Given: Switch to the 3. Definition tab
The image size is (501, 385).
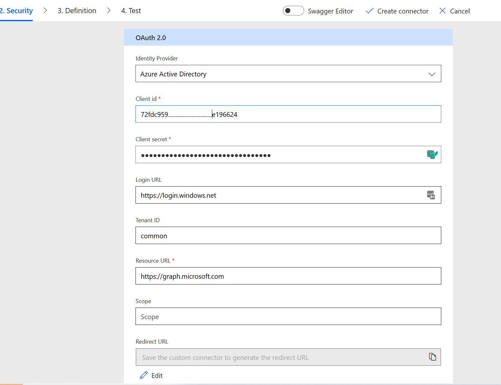Looking at the screenshot, I should 77,11.
